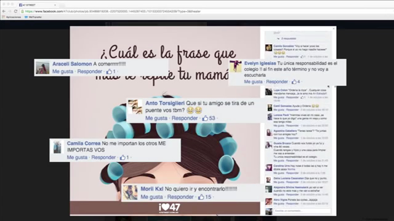Click the thumb icon with 53 likes

(x=205, y=118)
